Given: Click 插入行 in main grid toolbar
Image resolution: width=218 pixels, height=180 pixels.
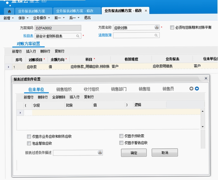Looking at the screenshot, I should click(x=31, y=51).
